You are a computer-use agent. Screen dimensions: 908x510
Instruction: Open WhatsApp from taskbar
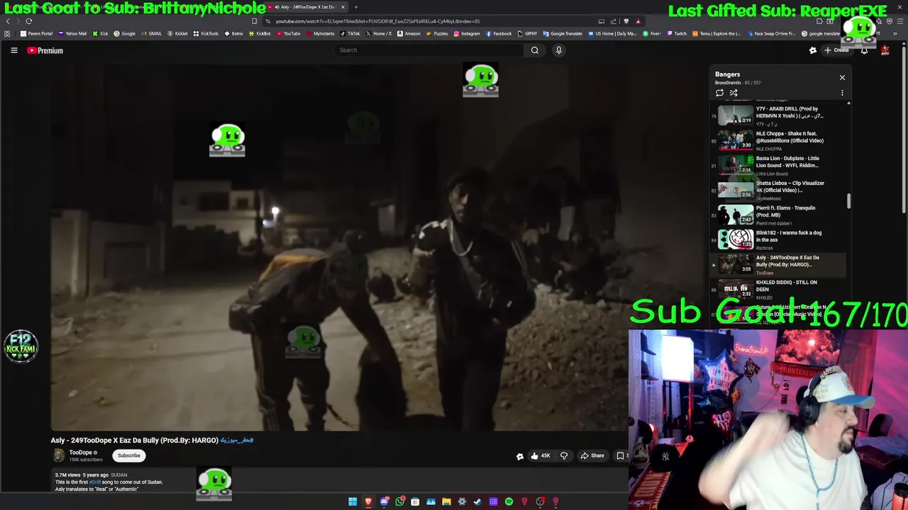tap(400, 501)
